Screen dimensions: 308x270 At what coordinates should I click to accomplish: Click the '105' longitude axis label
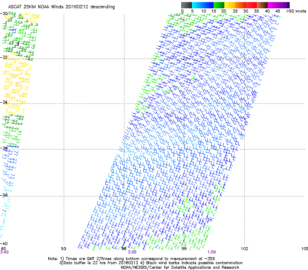[305, 249]
